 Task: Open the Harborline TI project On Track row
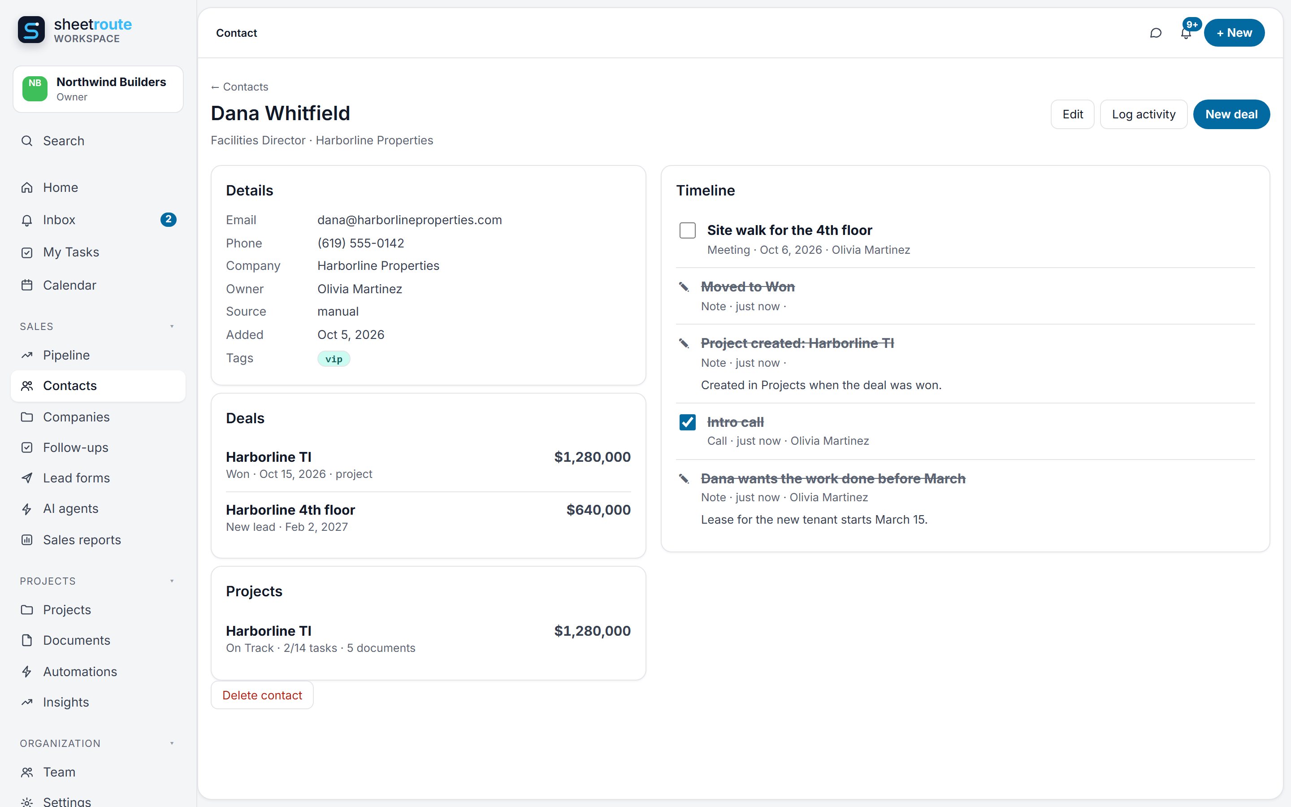click(429, 639)
